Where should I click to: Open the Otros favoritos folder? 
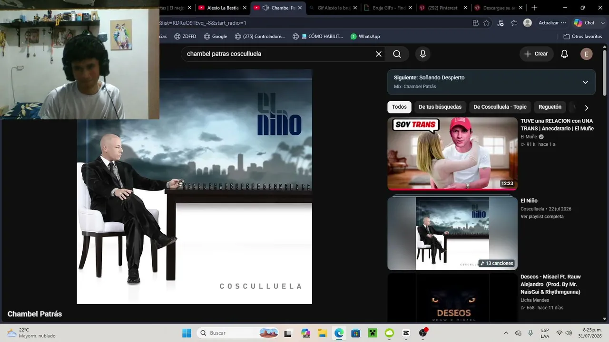coord(582,37)
